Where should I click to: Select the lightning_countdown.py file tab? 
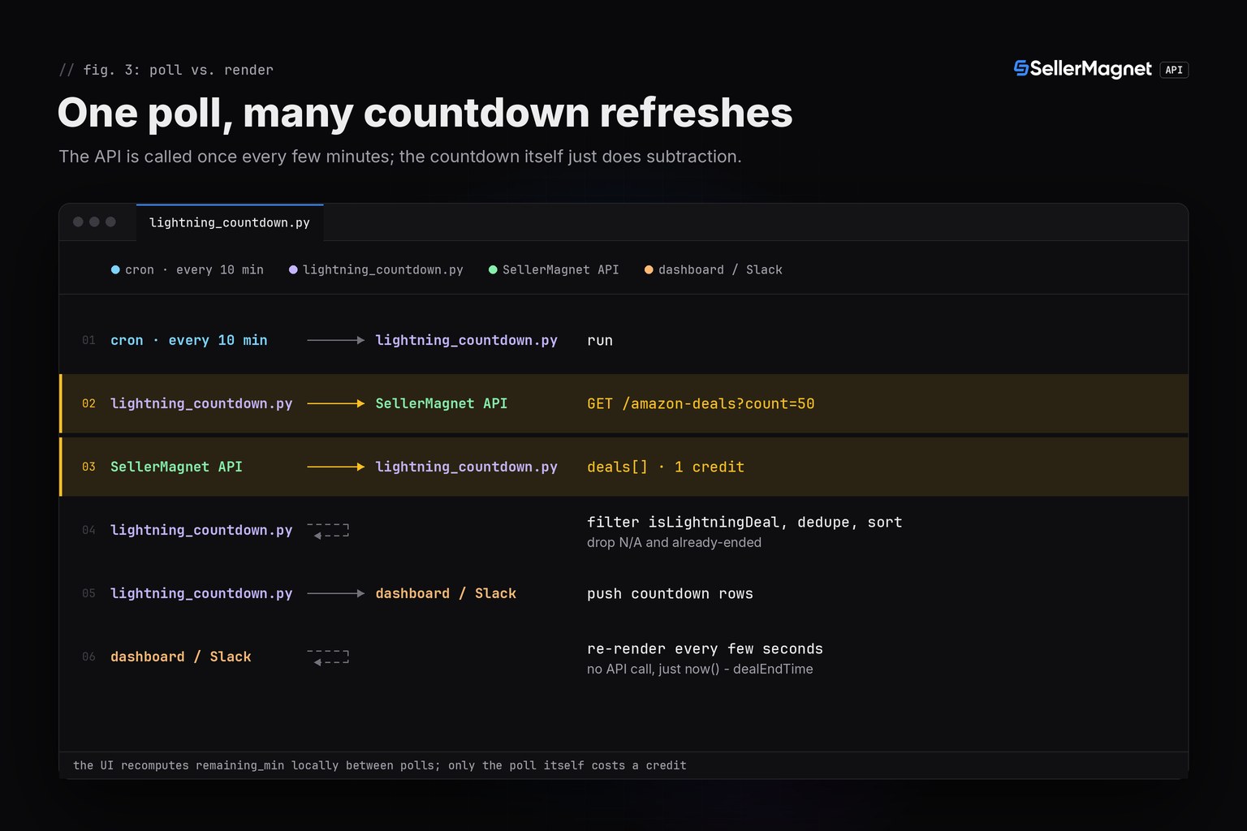pos(230,222)
